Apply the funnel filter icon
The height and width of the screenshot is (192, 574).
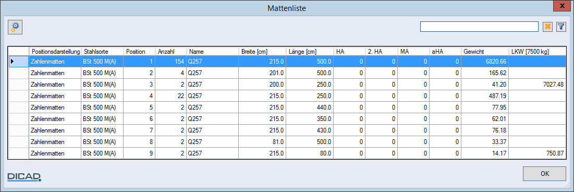pyautogui.click(x=561, y=27)
